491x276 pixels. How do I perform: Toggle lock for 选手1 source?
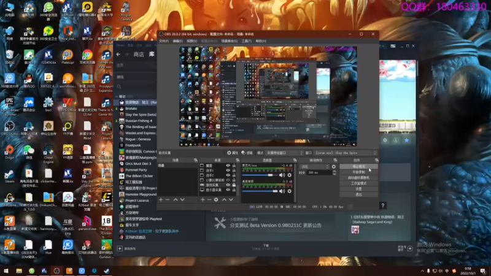click(234, 171)
